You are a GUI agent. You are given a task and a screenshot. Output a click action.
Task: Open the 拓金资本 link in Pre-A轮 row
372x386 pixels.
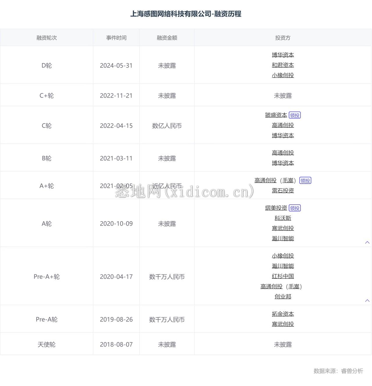[x=283, y=314]
